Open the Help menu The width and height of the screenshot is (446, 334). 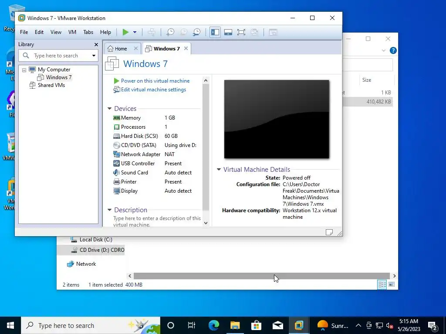click(105, 32)
